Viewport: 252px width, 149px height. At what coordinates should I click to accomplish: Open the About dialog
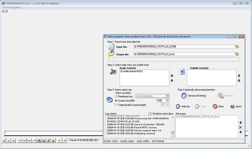pos(236,106)
